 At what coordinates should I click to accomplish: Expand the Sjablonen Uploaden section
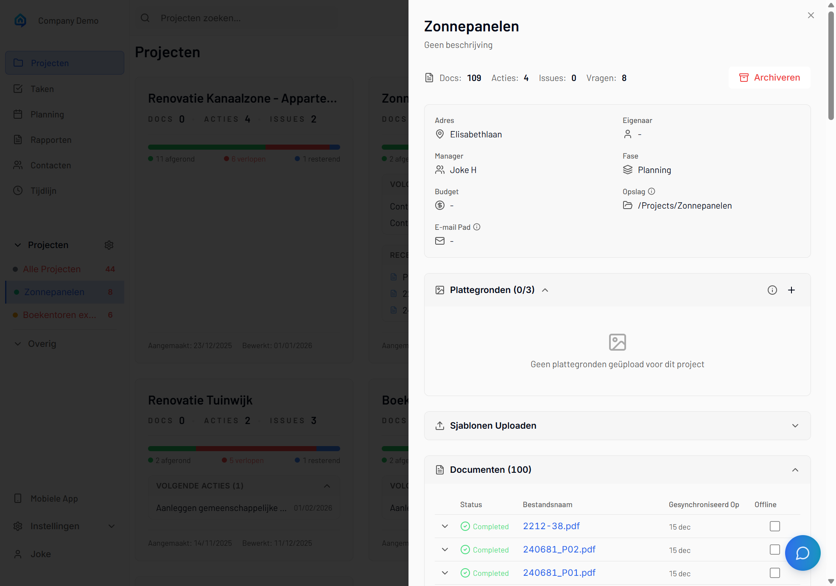[x=795, y=426]
